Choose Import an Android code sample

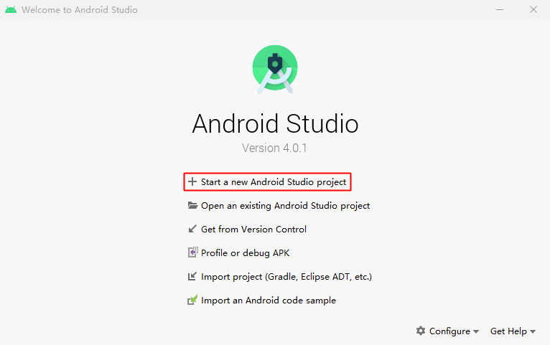269,300
